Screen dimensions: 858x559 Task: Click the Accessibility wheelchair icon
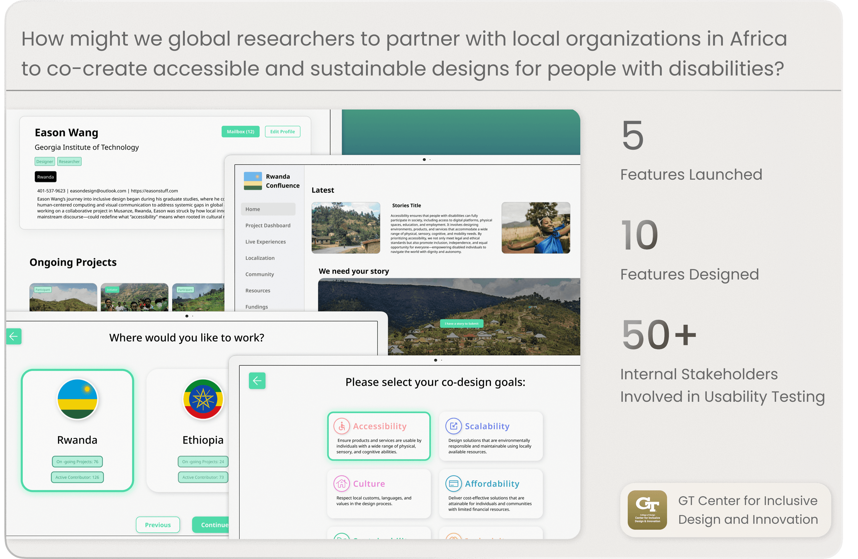tap(341, 426)
